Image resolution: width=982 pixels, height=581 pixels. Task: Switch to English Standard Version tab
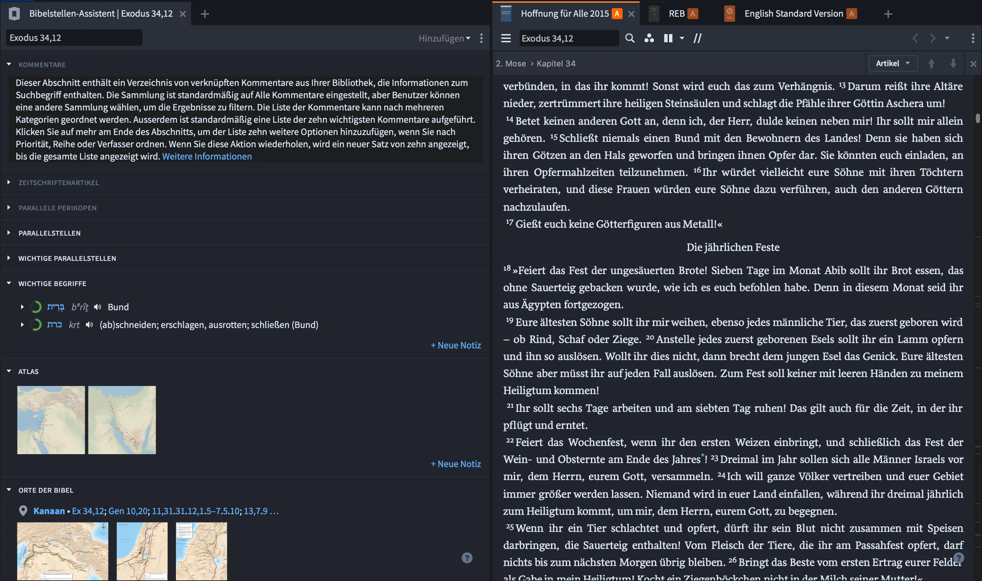pyautogui.click(x=793, y=14)
